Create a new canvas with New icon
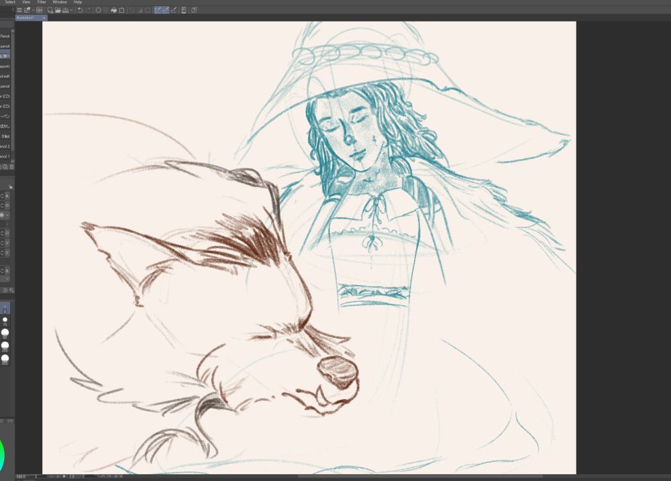Image resolution: width=671 pixels, height=481 pixels. 50,10
